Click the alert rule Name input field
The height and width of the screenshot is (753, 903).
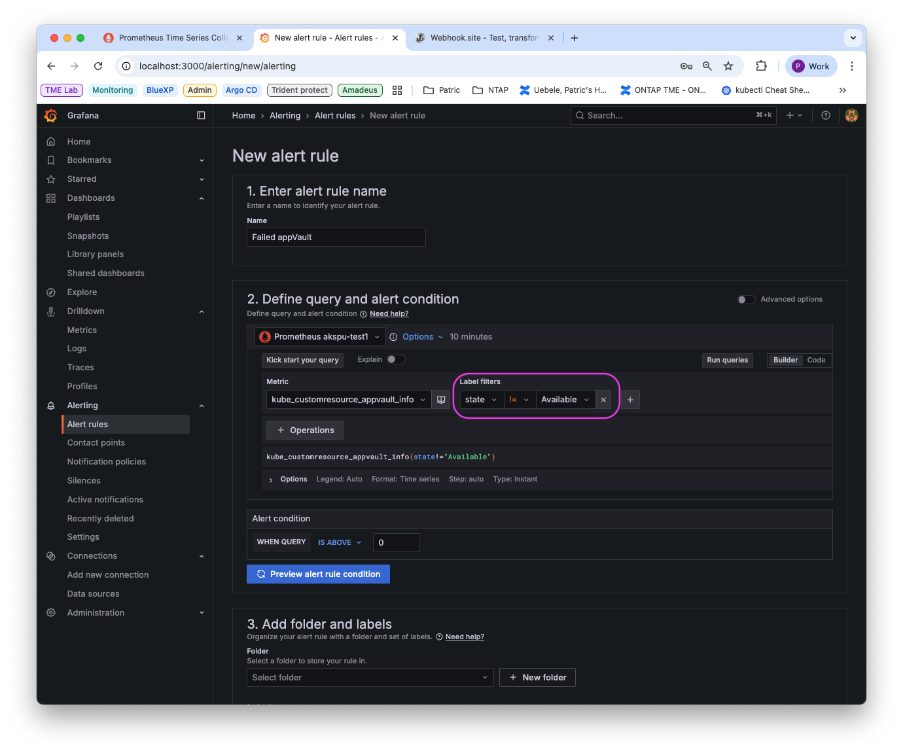click(336, 237)
